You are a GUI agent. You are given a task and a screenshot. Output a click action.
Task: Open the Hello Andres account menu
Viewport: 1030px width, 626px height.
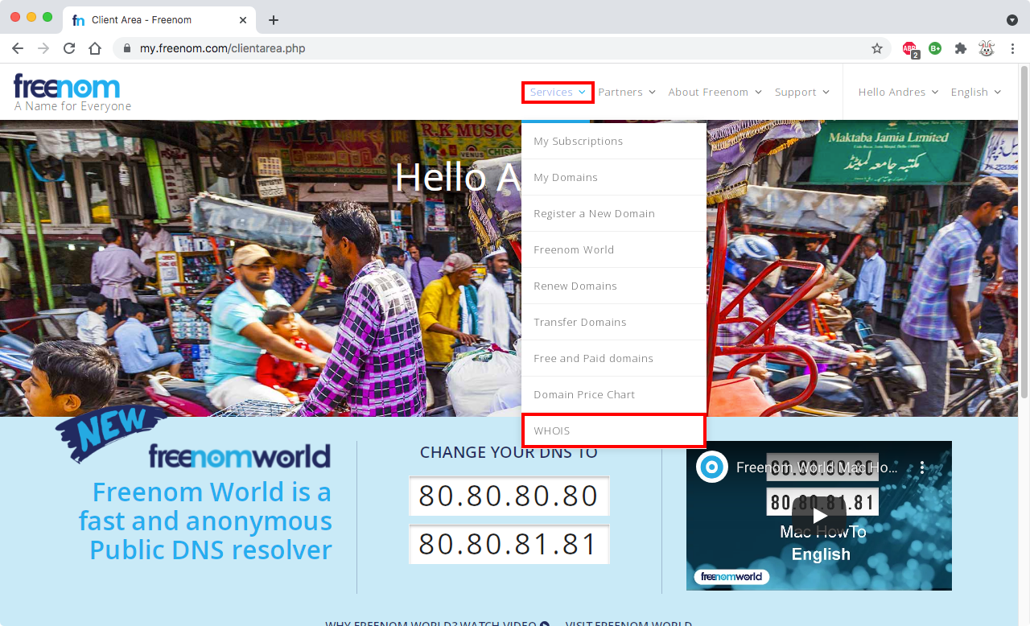click(897, 93)
